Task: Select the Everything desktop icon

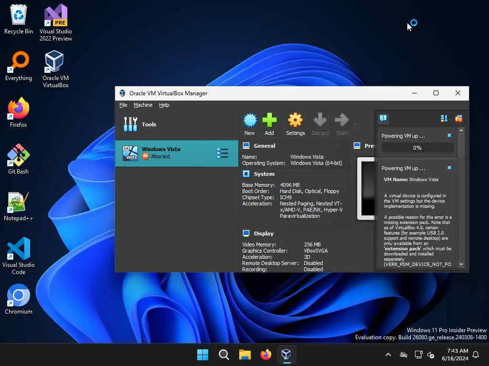Action: click(x=19, y=66)
